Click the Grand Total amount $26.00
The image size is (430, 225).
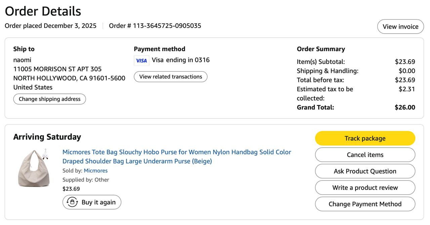[x=405, y=107]
